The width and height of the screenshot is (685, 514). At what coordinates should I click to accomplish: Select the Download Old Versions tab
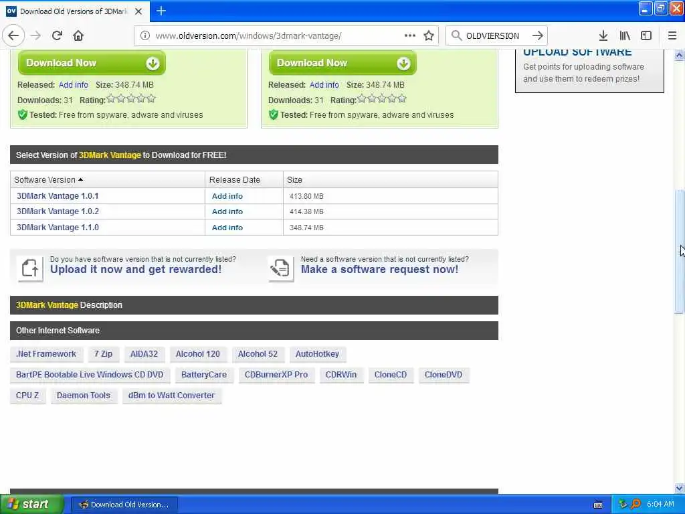[x=75, y=11]
